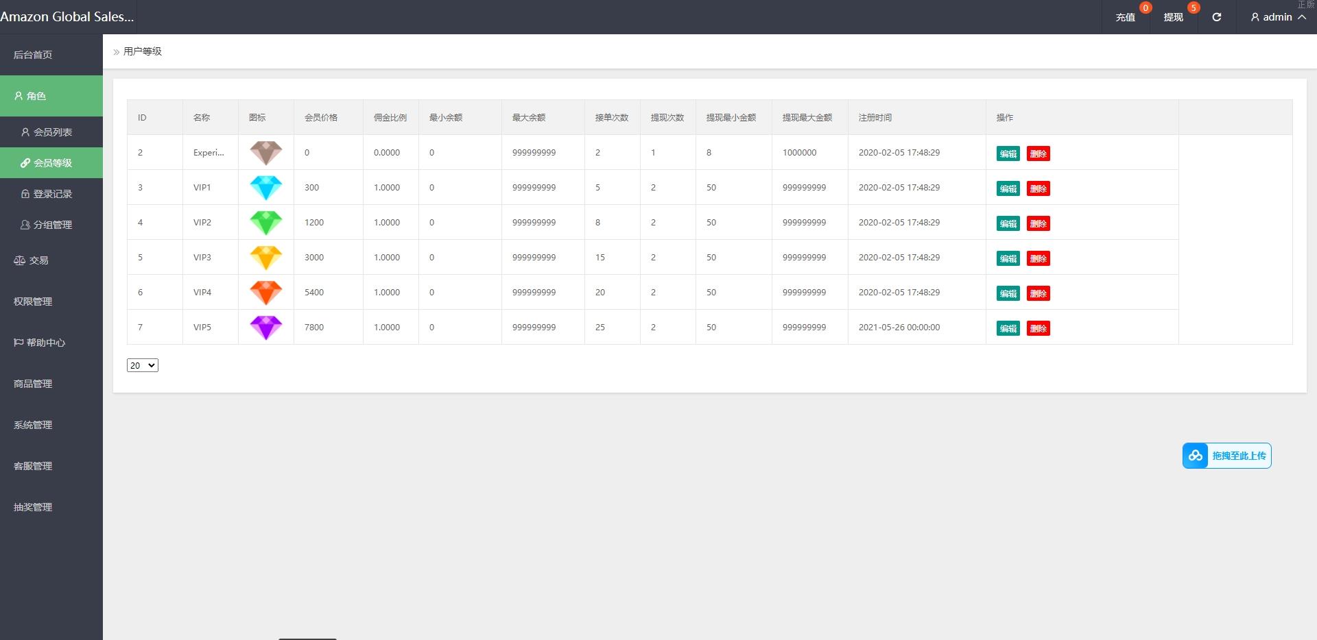Open 会员列表 in the sidebar
1317x640 pixels.
[52, 132]
